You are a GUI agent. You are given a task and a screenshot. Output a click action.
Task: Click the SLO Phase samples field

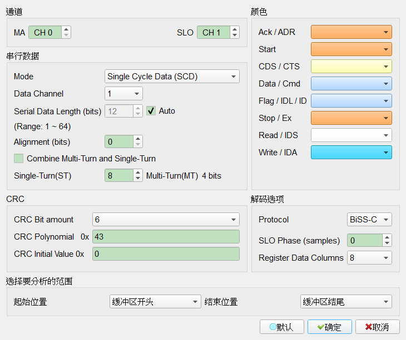(x=365, y=240)
